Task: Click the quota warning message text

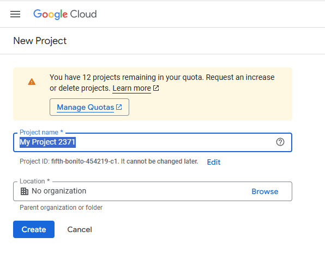Action: (162, 83)
